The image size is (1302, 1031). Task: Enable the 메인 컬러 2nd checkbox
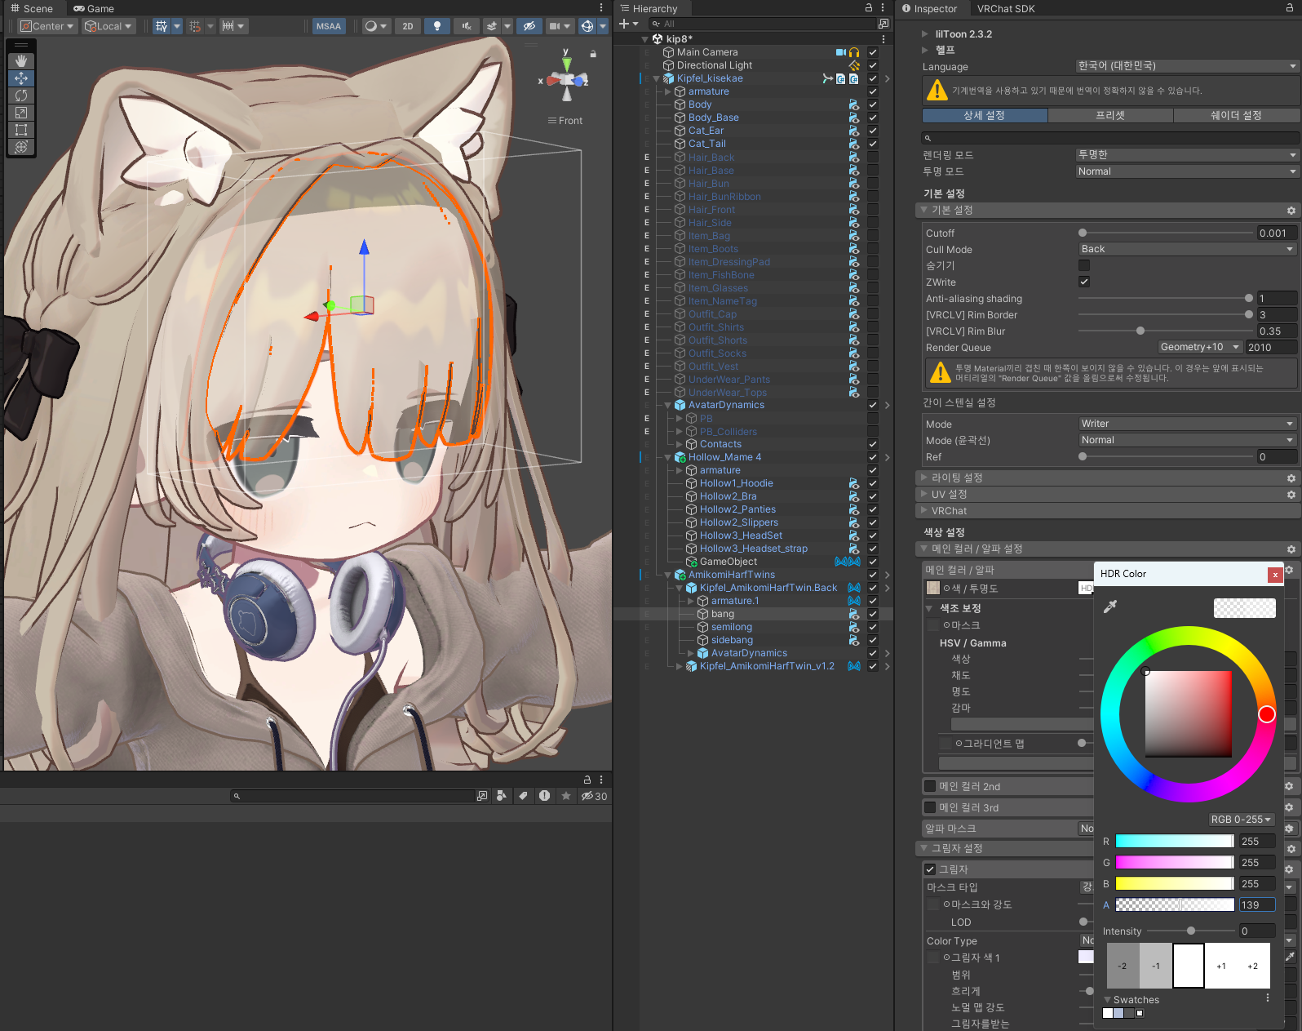click(930, 786)
